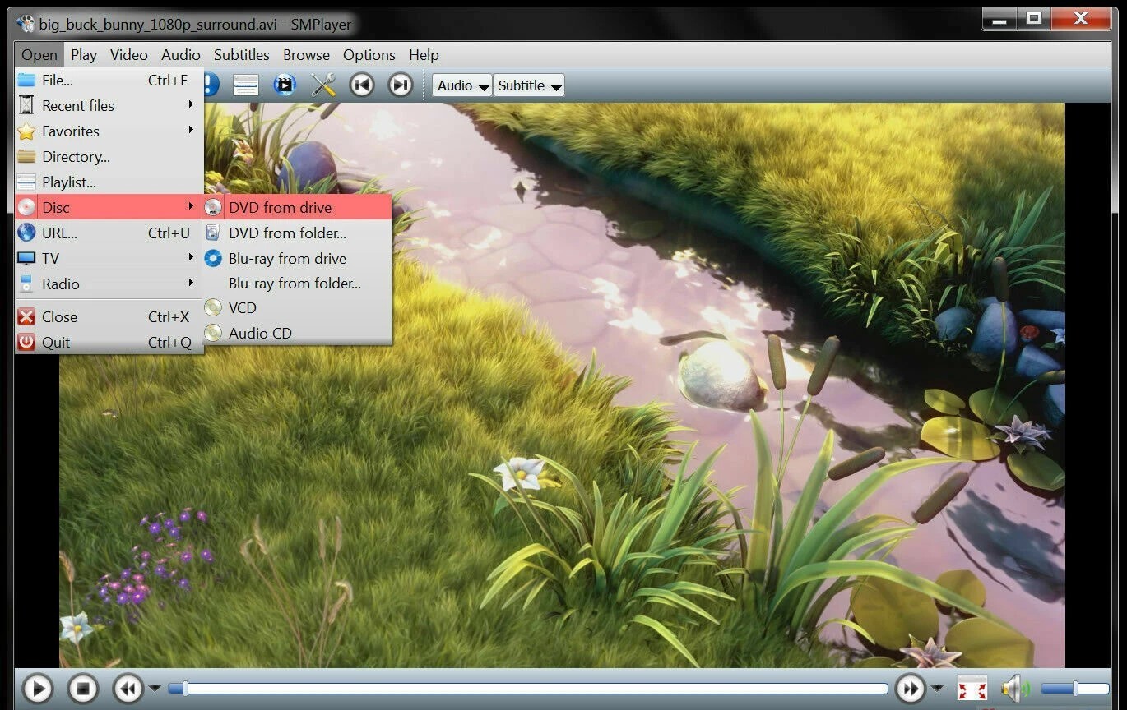The image size is (1127, 710).
Task: Click Close in the Open menu
Action: coord(109,316)
